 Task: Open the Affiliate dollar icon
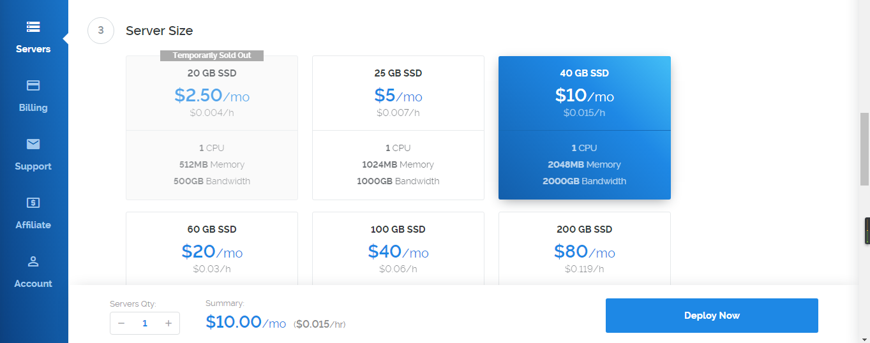click(33, 203)
